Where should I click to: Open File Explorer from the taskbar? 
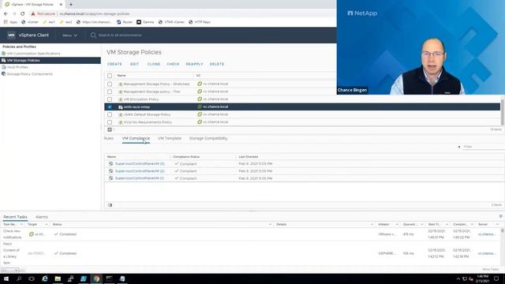point(58,278)
